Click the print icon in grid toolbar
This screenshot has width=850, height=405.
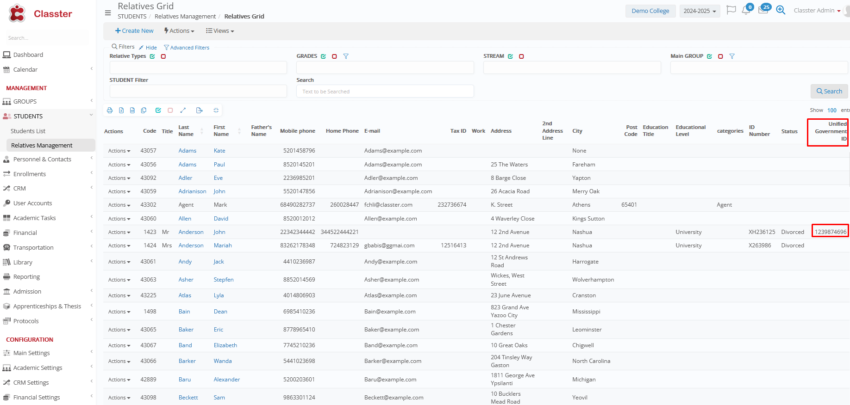(x=110, y=110)
